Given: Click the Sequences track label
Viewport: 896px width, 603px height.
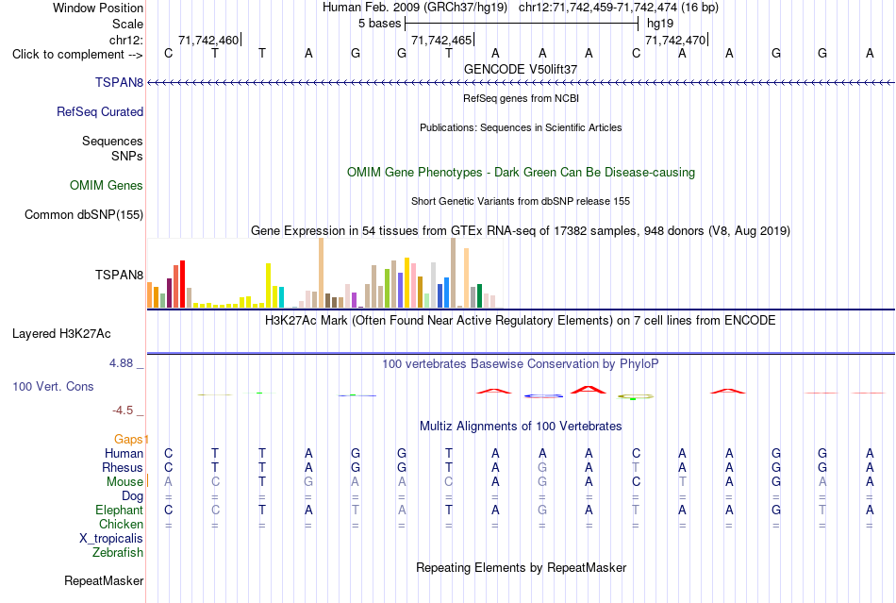Looking at the screenshot, I should coord(112,141).
